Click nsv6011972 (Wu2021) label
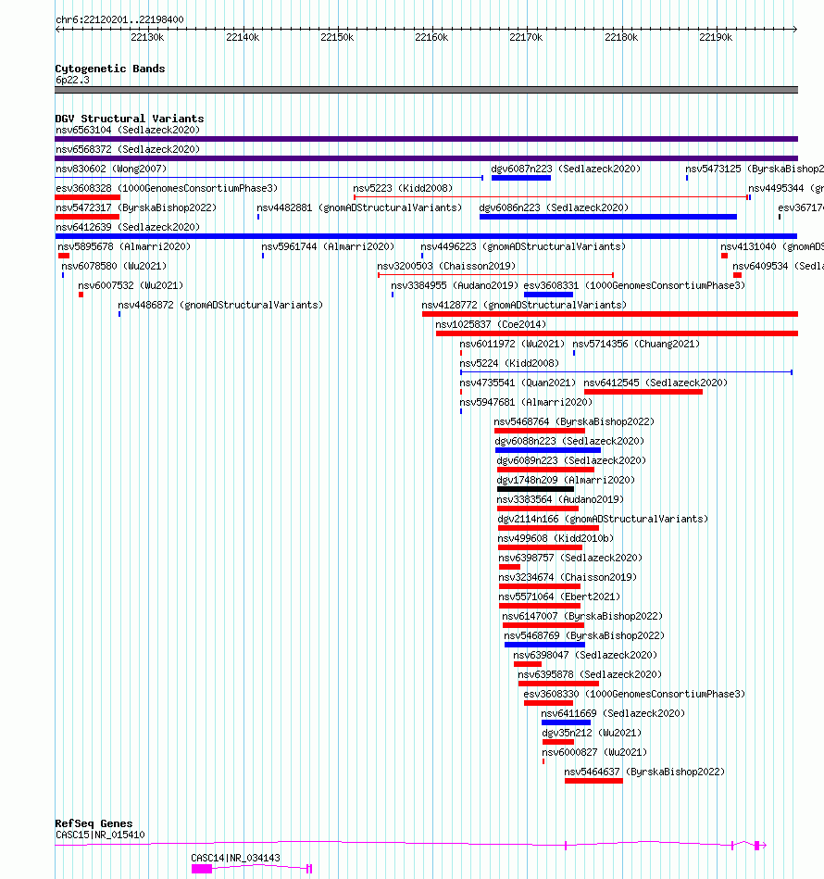The image size is (824, 879). [512, 344]
